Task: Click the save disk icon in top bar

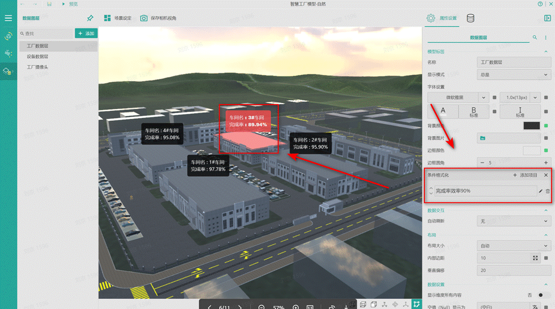Action: (x=49, y=4)
